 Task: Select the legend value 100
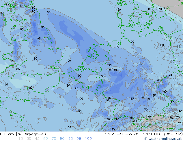pyautogui.click(x=88, y=139)
